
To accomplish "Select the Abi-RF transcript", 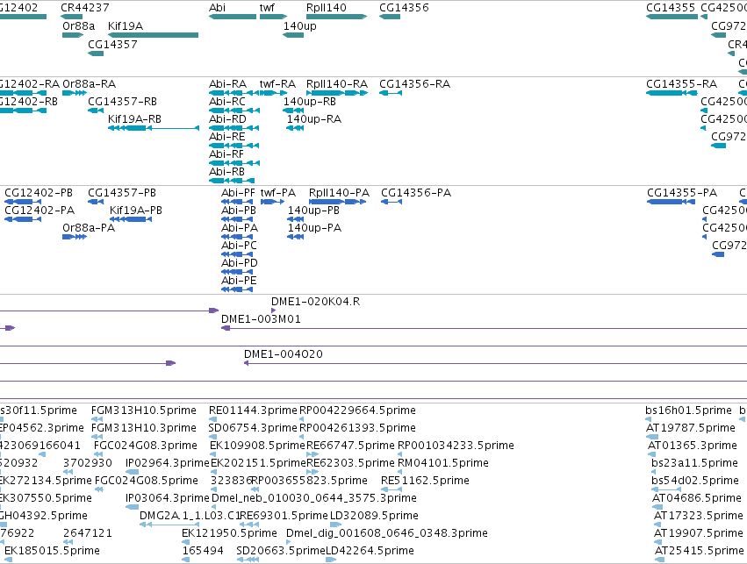I will click(x=233, y=163).
